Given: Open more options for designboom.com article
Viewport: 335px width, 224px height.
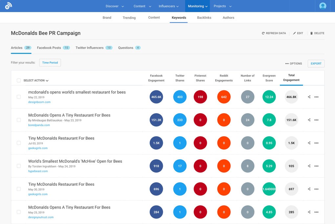Looking at the screenshot, I should [x=316, y=97].
